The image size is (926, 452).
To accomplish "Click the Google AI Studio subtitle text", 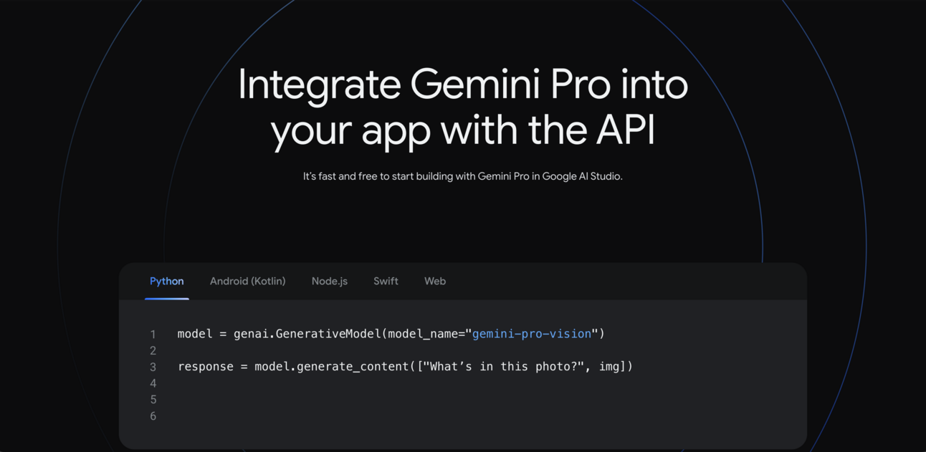I will coord(463,175).
